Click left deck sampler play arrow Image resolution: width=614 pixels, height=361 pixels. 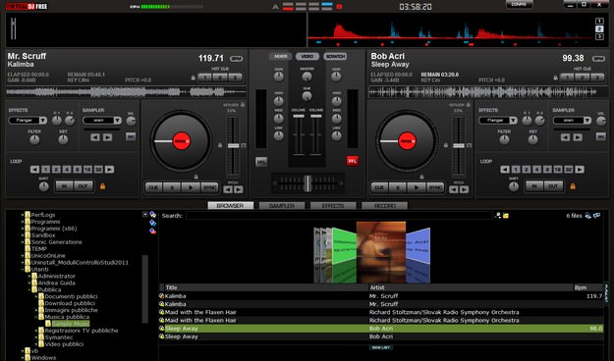point(108,137)
